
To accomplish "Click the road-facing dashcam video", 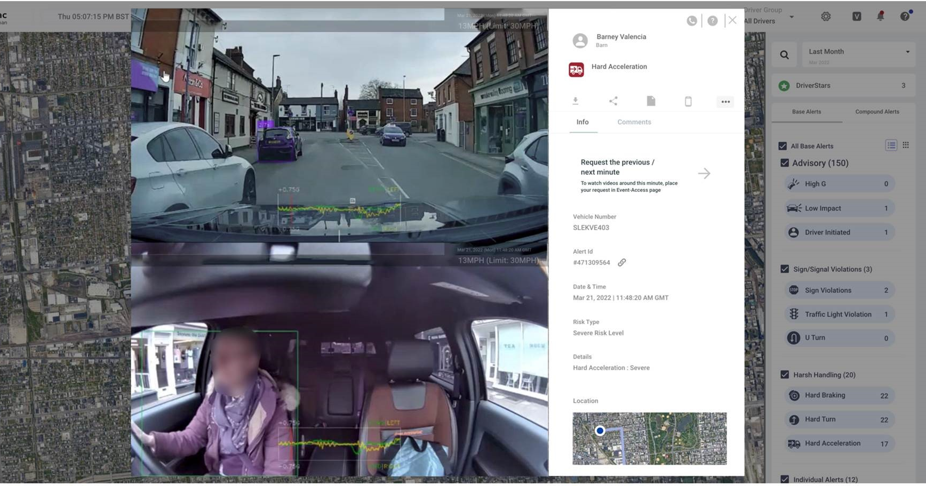I will [x=339, y=126].
